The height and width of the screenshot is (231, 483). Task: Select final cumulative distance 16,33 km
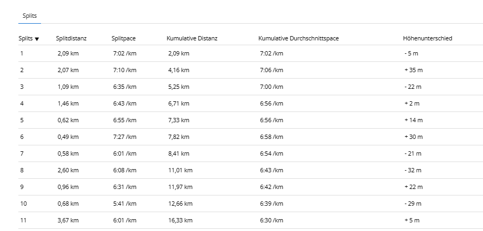[x=180, y=220]
